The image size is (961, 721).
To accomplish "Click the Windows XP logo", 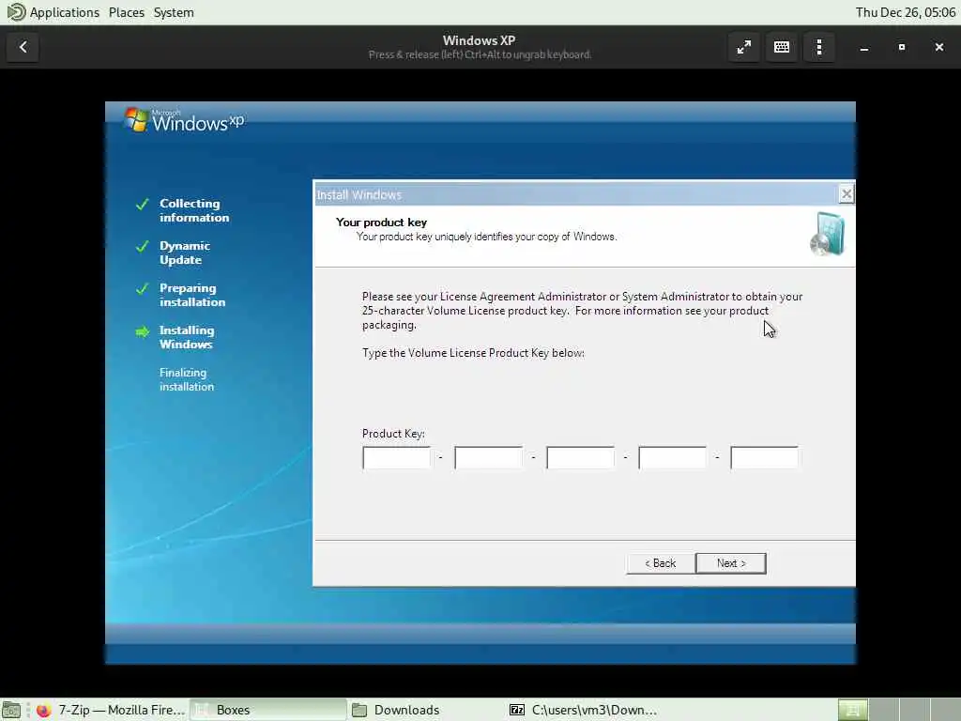I will pyautogui.click(x=185, y=120).
